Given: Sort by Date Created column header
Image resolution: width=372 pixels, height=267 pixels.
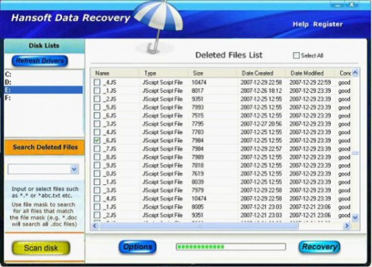Looking at the screenshot, I should pyautogui.click(x=262, y=73).
